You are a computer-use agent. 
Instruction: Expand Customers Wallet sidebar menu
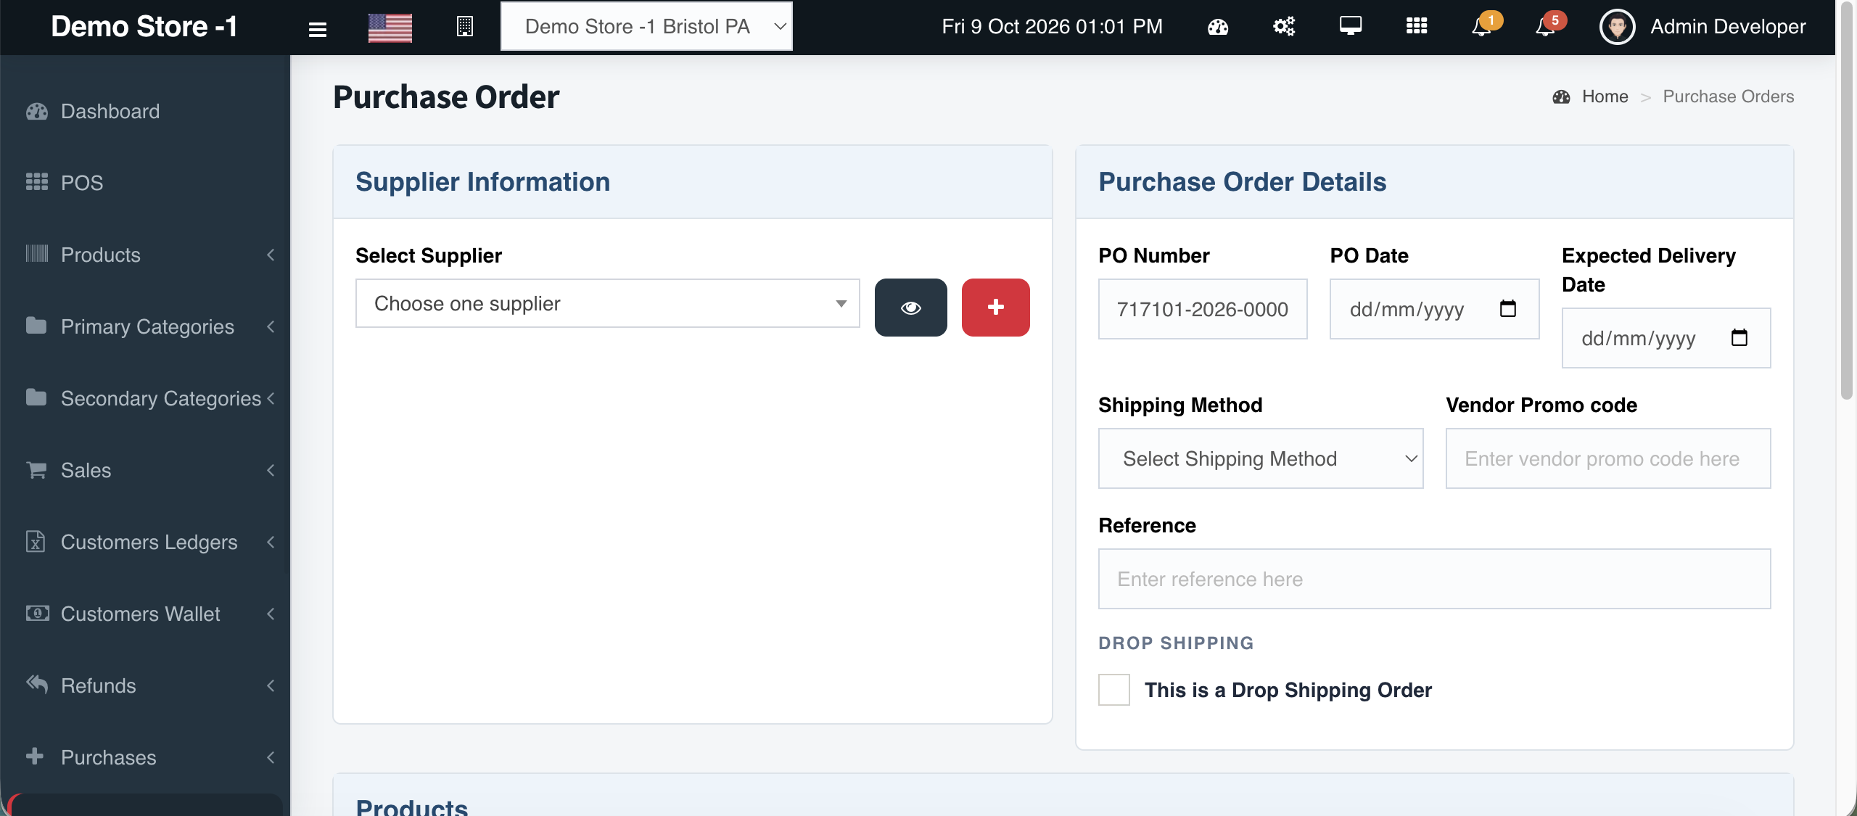[145, 614]
